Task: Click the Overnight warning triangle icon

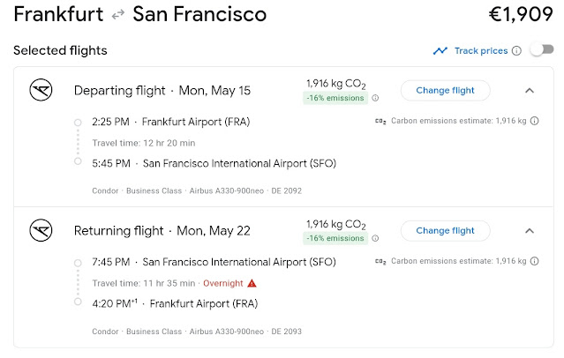Action: pyautogui.click(x=252, y=283)
